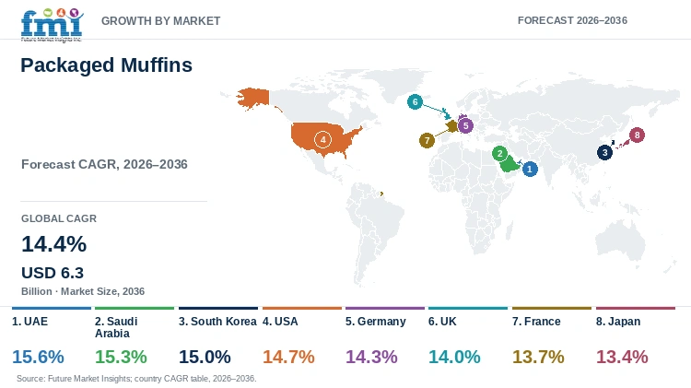Select map marker 6 for UK
This screenshot has height=388, width=691.
click(x=415, y=102)
